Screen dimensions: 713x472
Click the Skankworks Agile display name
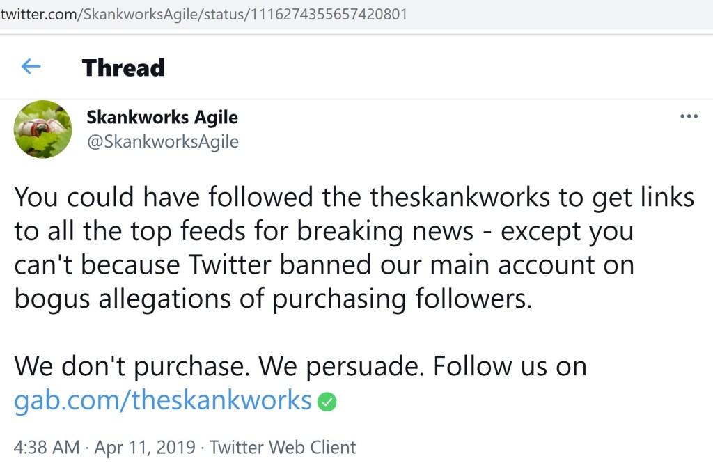162,117
